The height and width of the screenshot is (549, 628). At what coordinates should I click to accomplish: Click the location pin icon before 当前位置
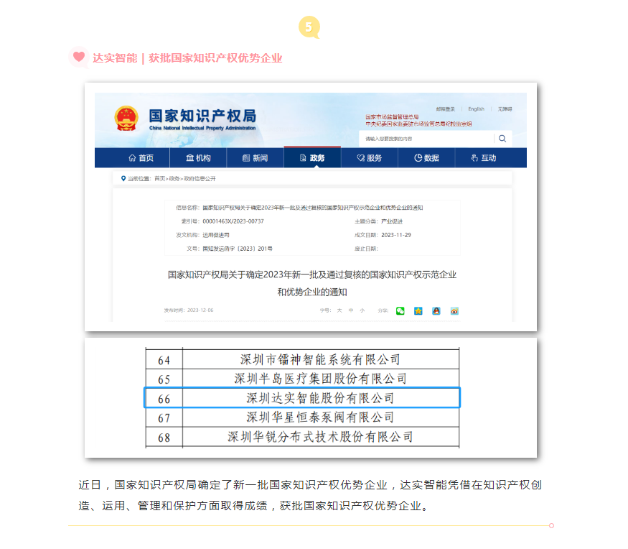point(123,178)
